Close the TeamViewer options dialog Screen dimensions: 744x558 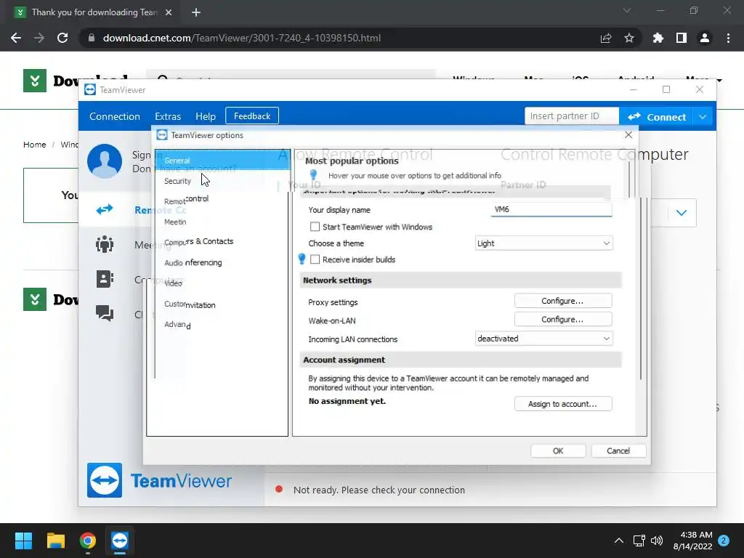point(628,134)
